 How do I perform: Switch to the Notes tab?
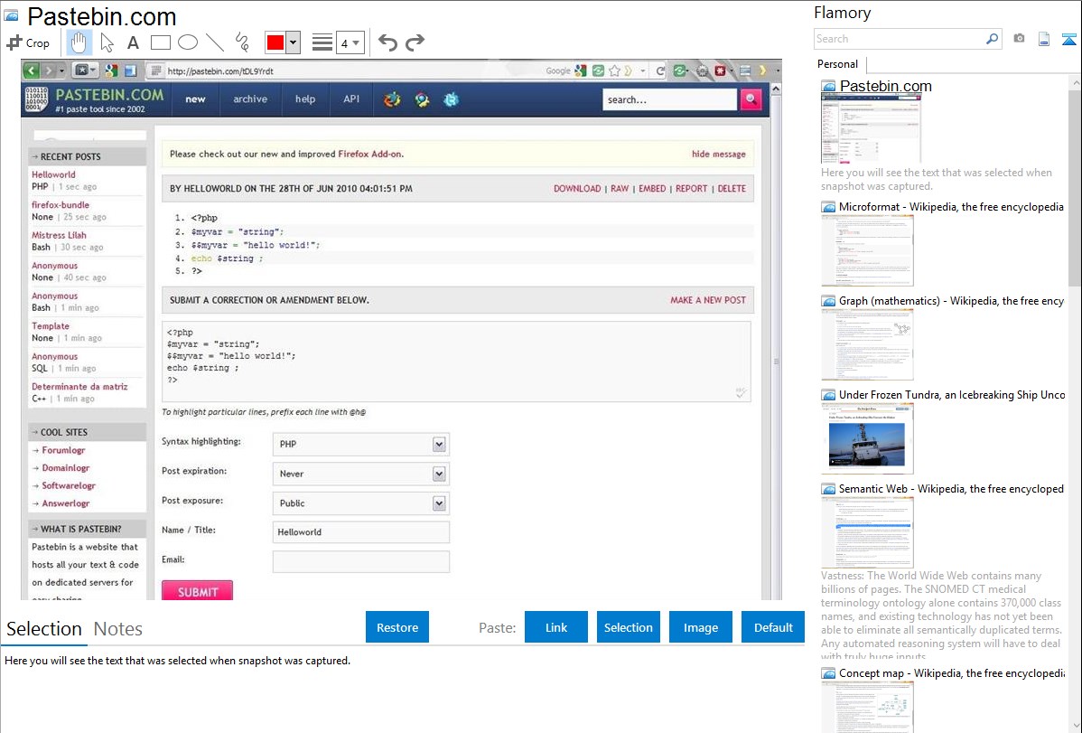pyautogui.click(x=118, y=629)
